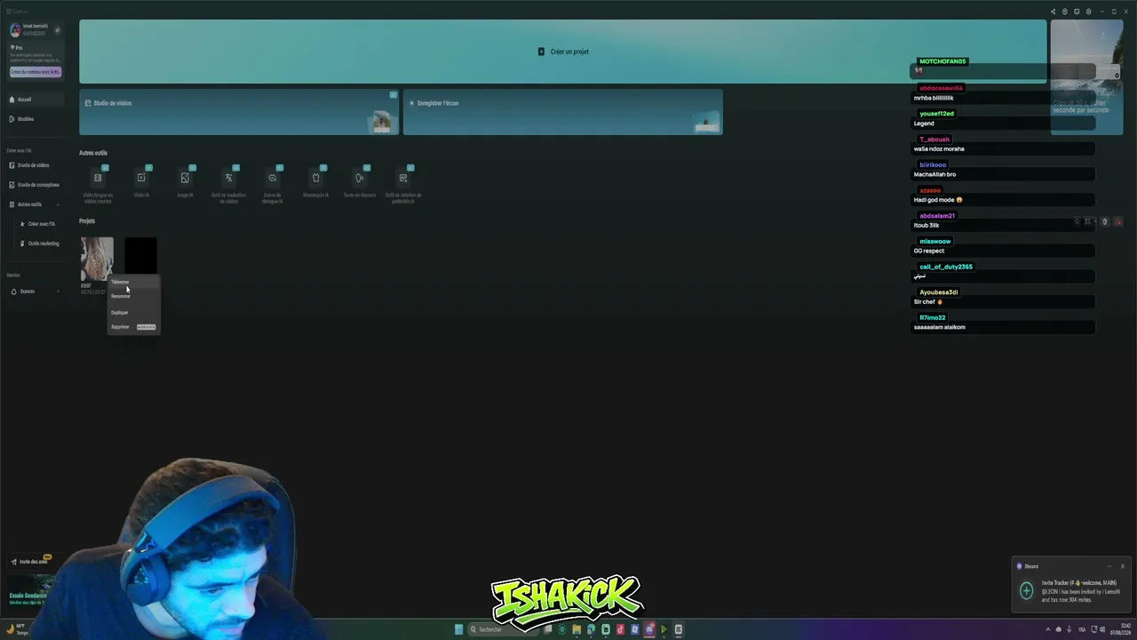Open the black project thumbnail
The width and height of the screenshot is (1137, 640).
click(140, 256)
